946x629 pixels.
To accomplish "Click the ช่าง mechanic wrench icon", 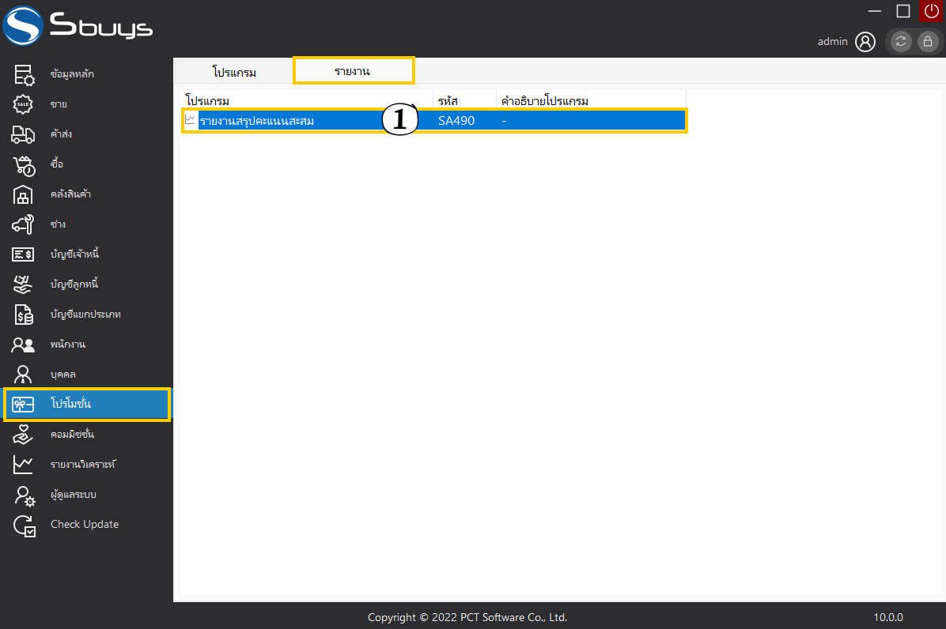I will tap(23, 224).
